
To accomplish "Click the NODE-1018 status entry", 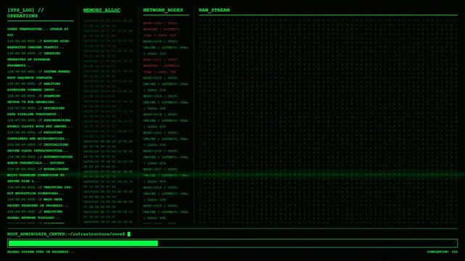I will tap(165, 194).
